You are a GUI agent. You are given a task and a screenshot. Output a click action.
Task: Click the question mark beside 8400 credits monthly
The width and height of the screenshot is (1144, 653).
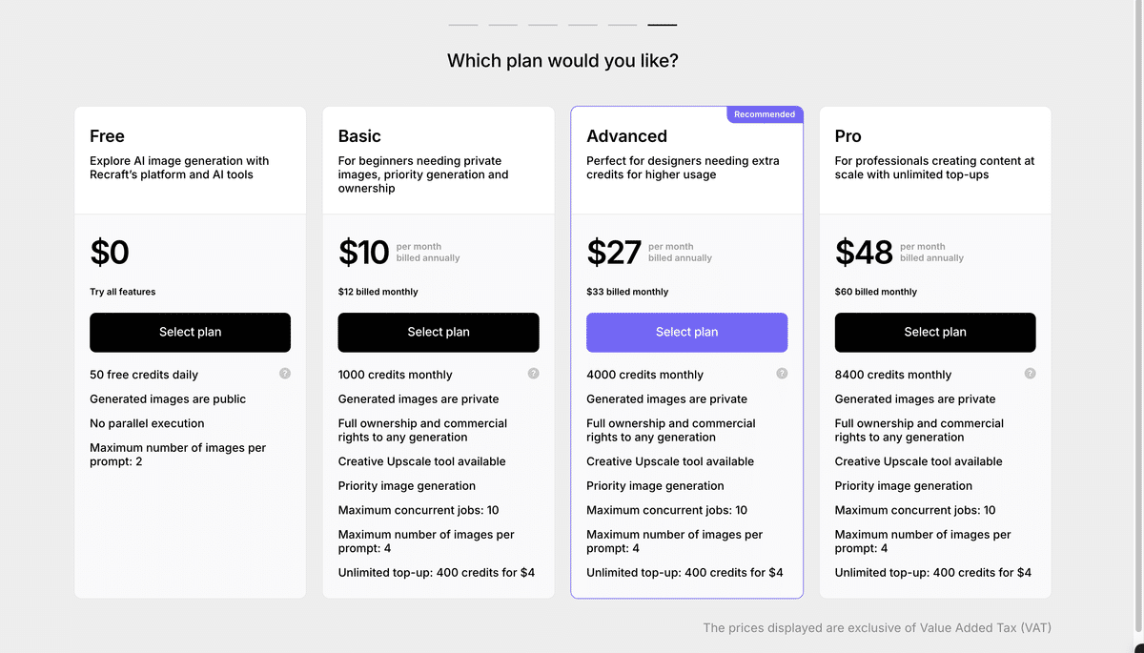[1030, 374]
